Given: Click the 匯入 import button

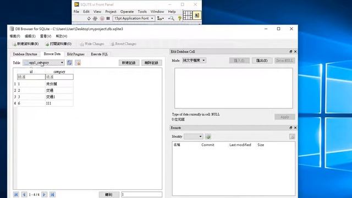Looking at the screenshot, I should coord(239,61).
